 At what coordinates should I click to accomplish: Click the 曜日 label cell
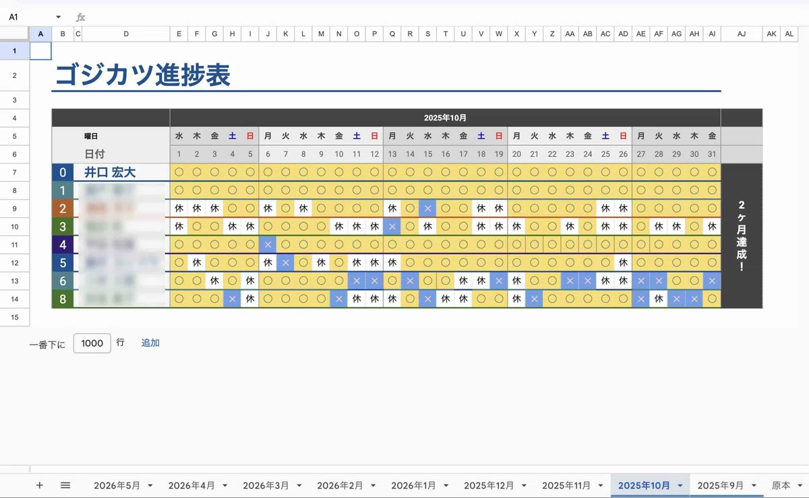[91, 136]
